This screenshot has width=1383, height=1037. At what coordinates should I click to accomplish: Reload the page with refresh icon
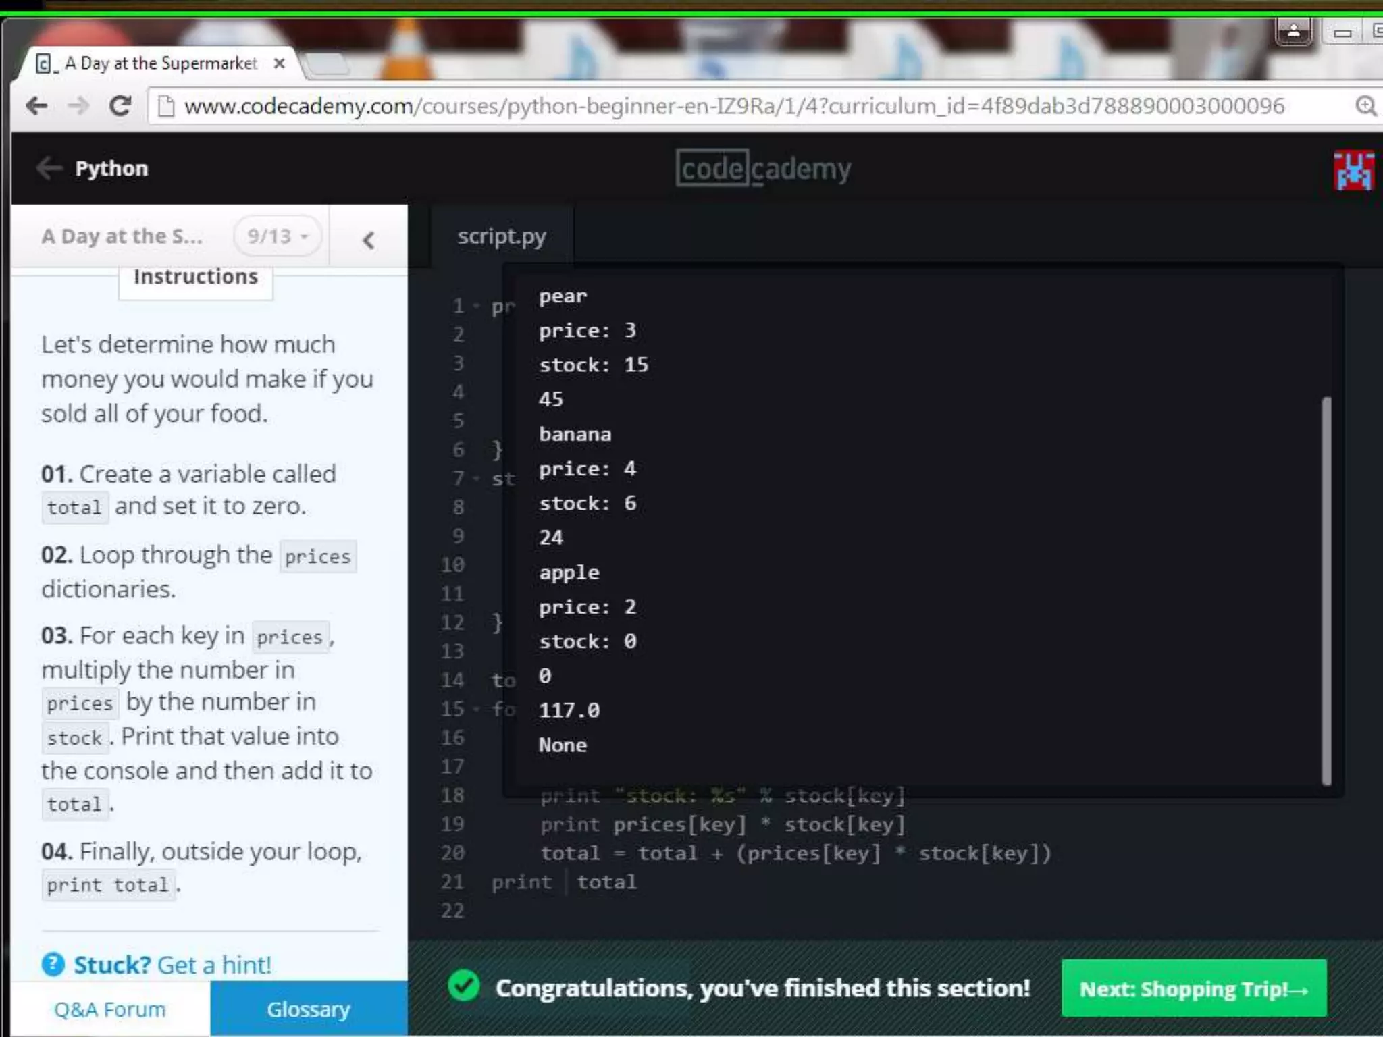tap(120, 106)
